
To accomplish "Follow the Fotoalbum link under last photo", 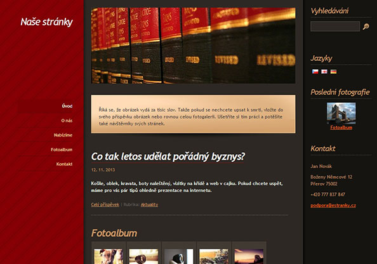I will (341, 128).
